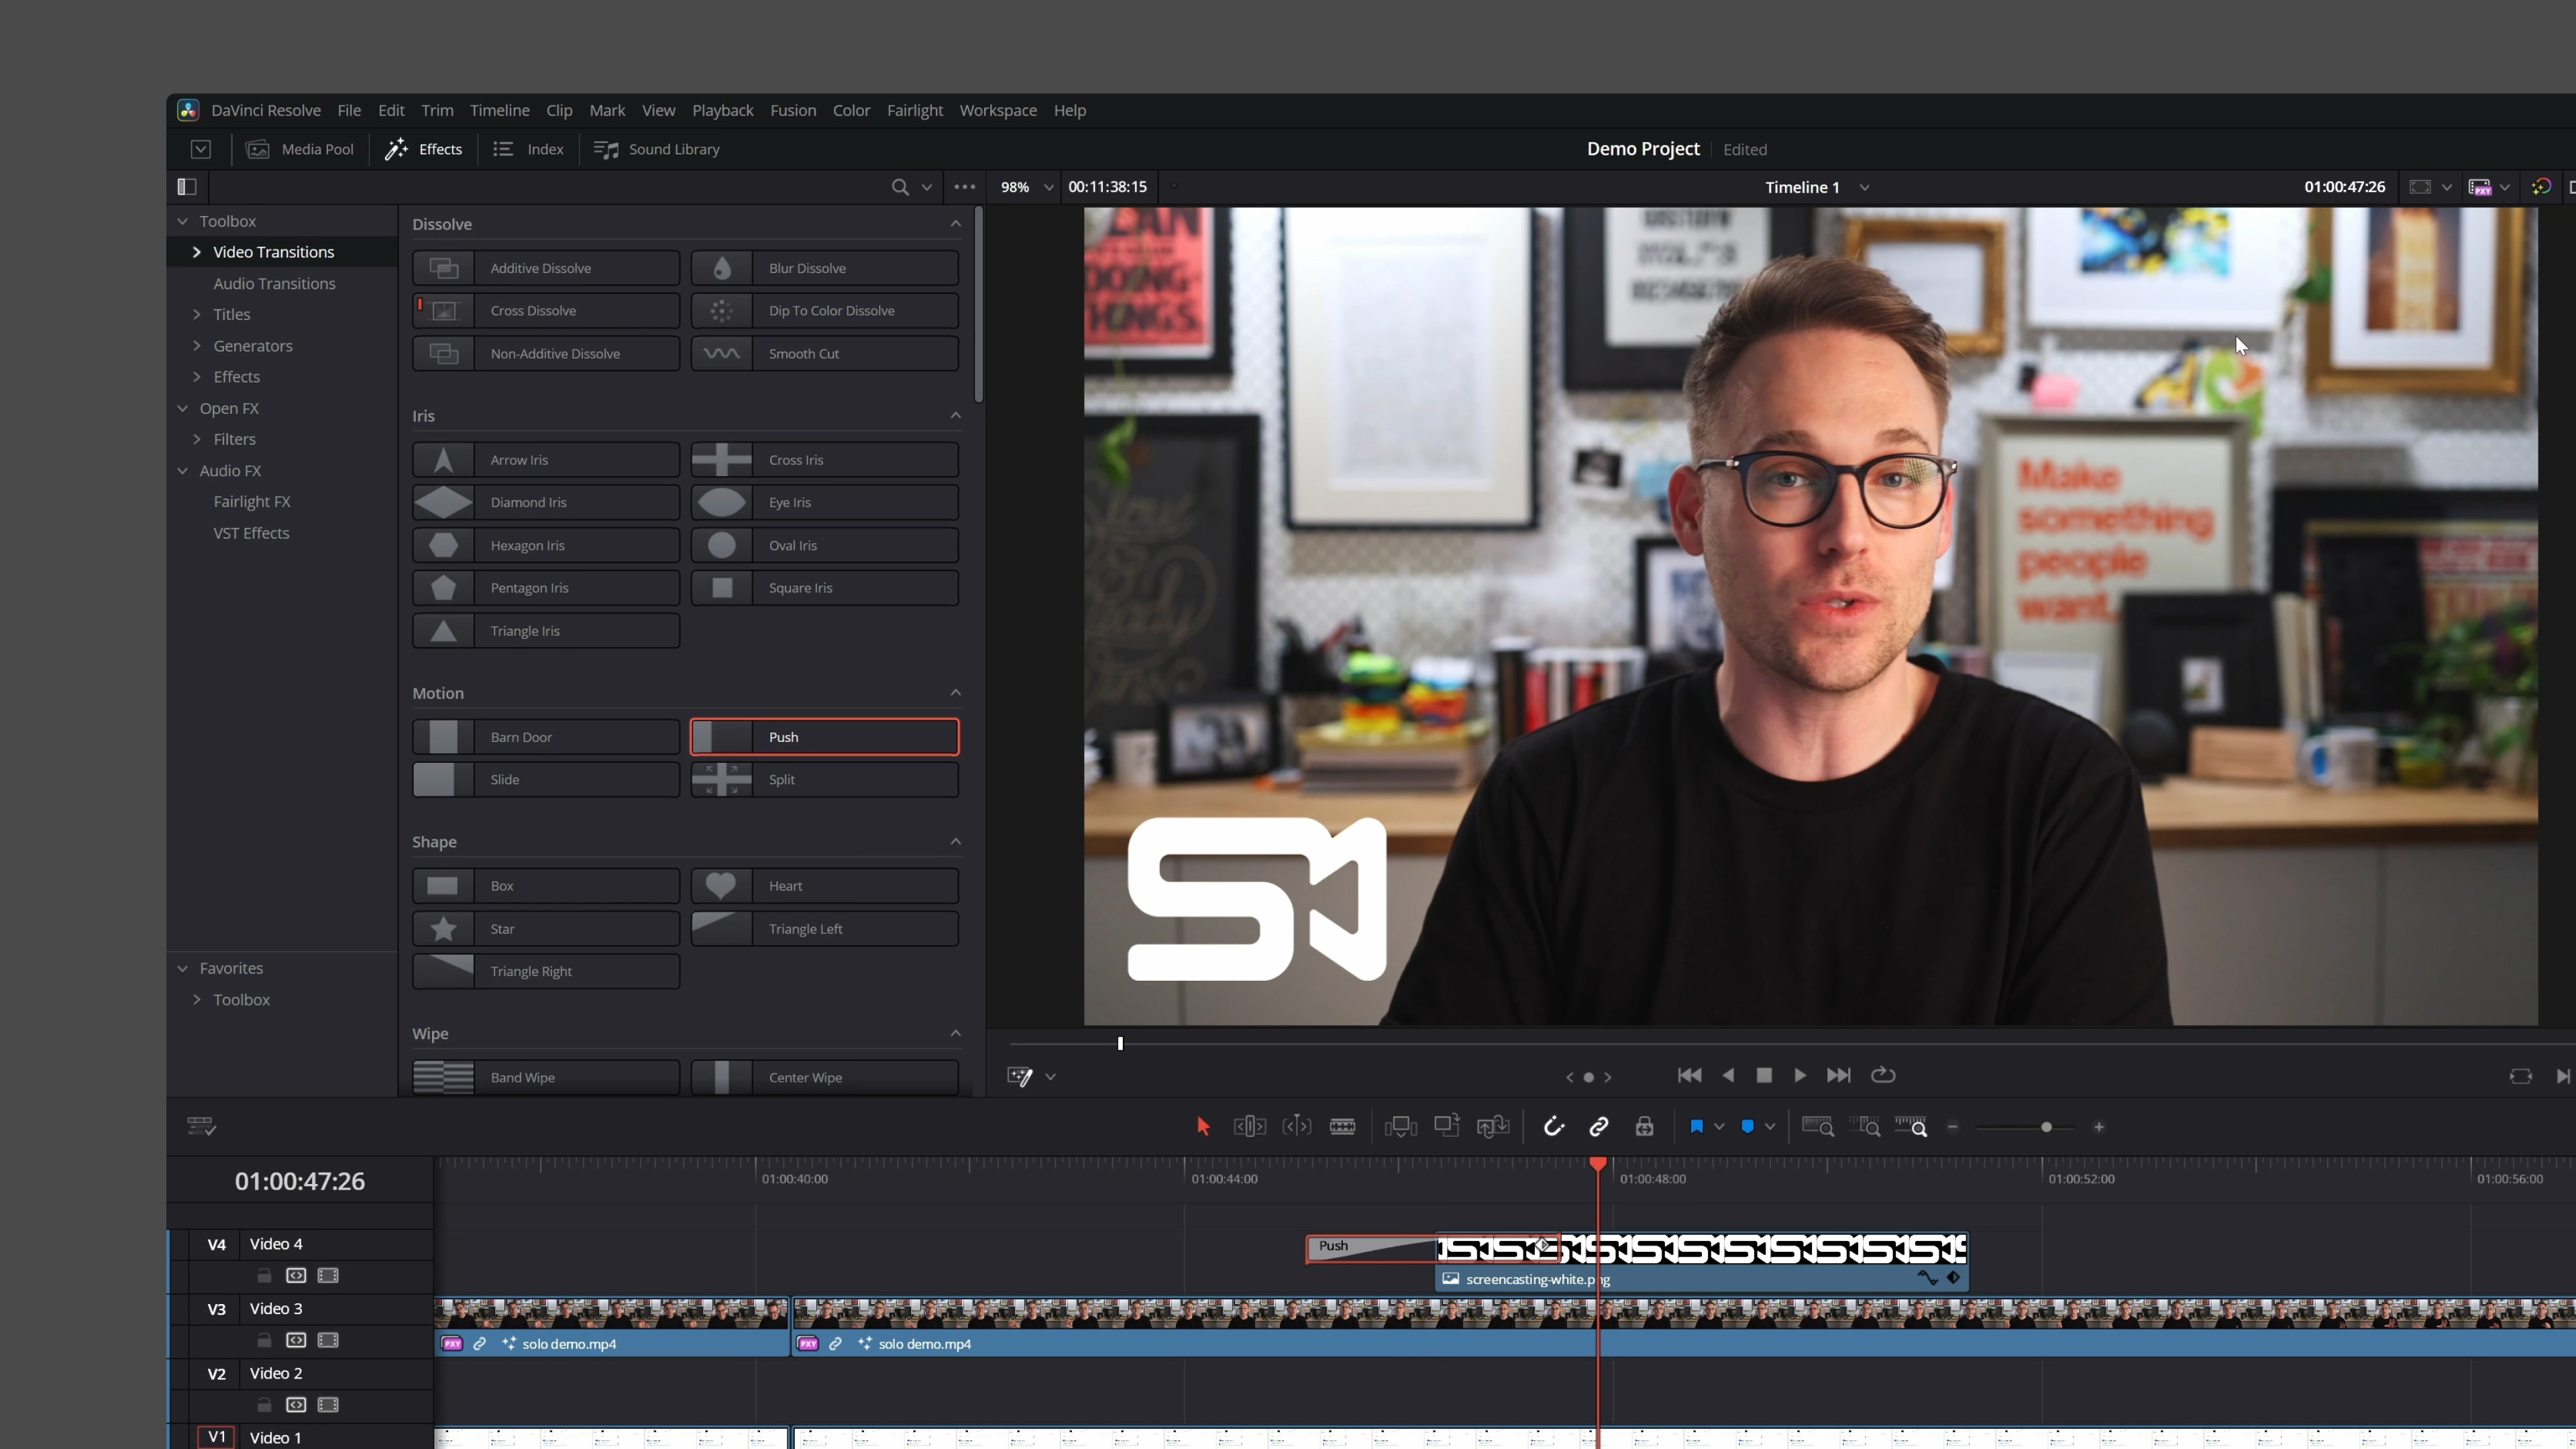2576x1449 pixels.
Task: Apply the Cross Dissolve transition
Action: [x=545, y=310]
